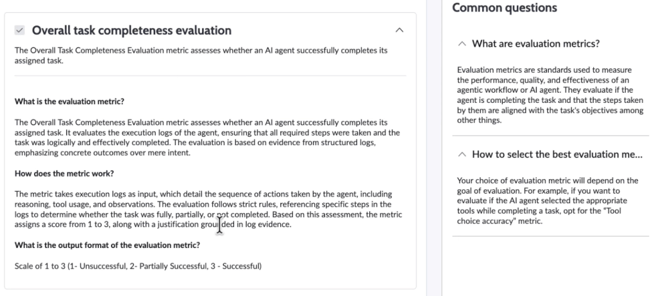The height and width of the screenshot is (296, 656).
Task: Click the "Overall task completeness evaluation" card title
Action: [131, 30]
